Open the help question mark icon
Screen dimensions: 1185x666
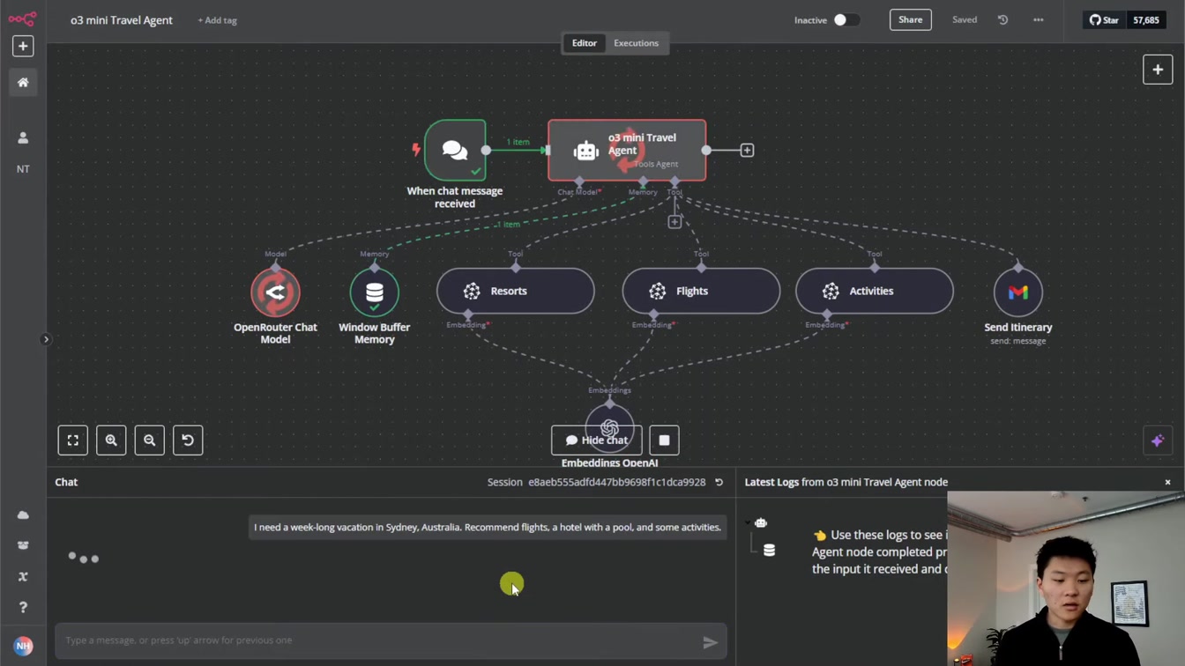point(23,607)
